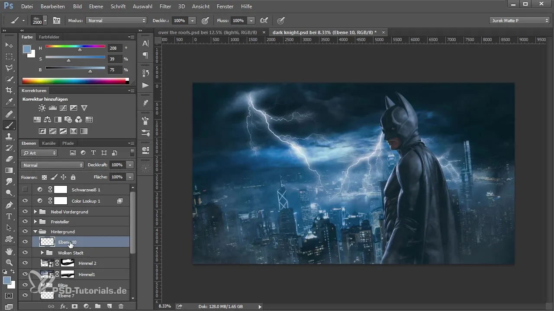
Task: Open the brush Modus dropdown
Action: [x=116, y=20]
